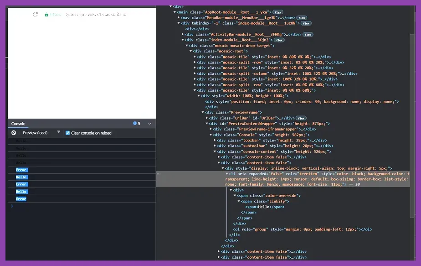Viewport: 421px width, 266px height.
Task: Collapse the selected li treeitem node
Action: coord(227,174)
